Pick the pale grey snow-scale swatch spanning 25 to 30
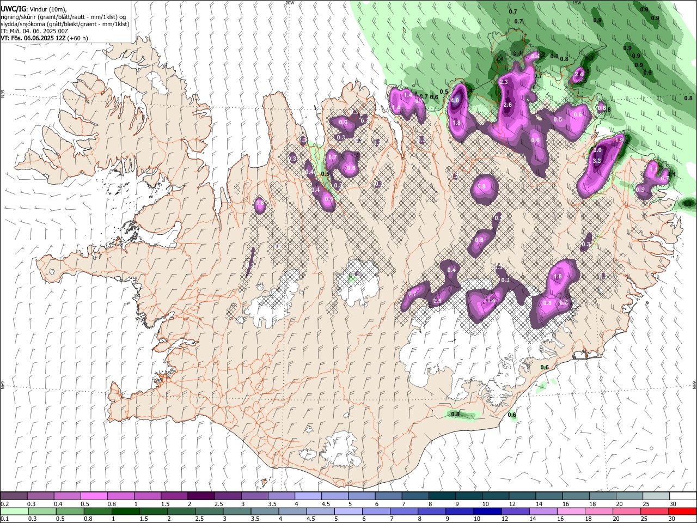 (656, 496)
